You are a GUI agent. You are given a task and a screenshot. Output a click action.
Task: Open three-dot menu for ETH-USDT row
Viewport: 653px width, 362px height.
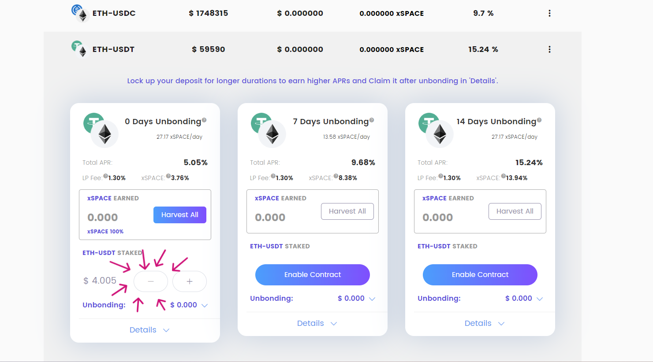click(x=549, y=49)
